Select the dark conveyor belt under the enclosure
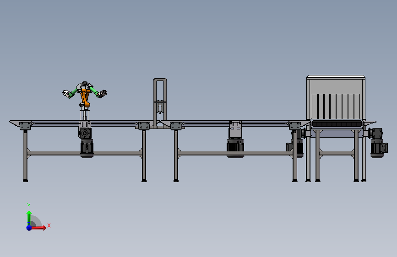The height and width of the screenshot is (257, 397). [337, 124]
